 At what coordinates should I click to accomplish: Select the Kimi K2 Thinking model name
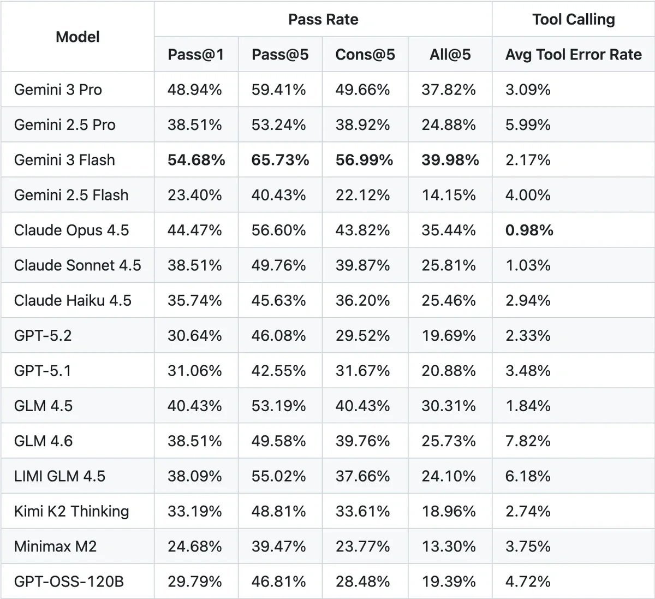pyautogui.click(x=72, y=511)
